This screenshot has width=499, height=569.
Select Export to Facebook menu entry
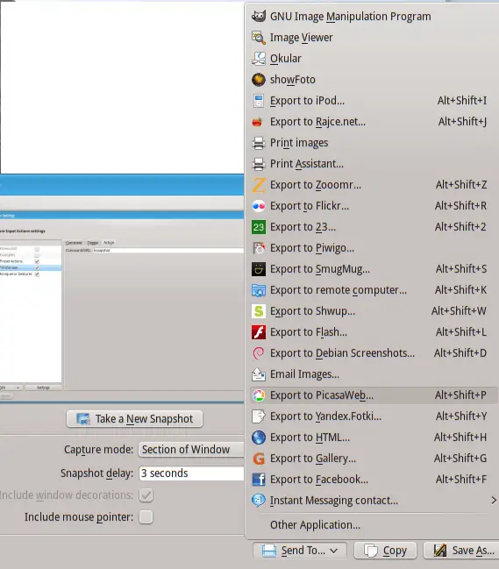click(x=374, y=480)
